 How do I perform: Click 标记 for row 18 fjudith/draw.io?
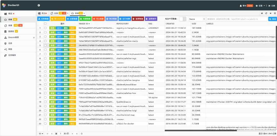pos(72,102)
